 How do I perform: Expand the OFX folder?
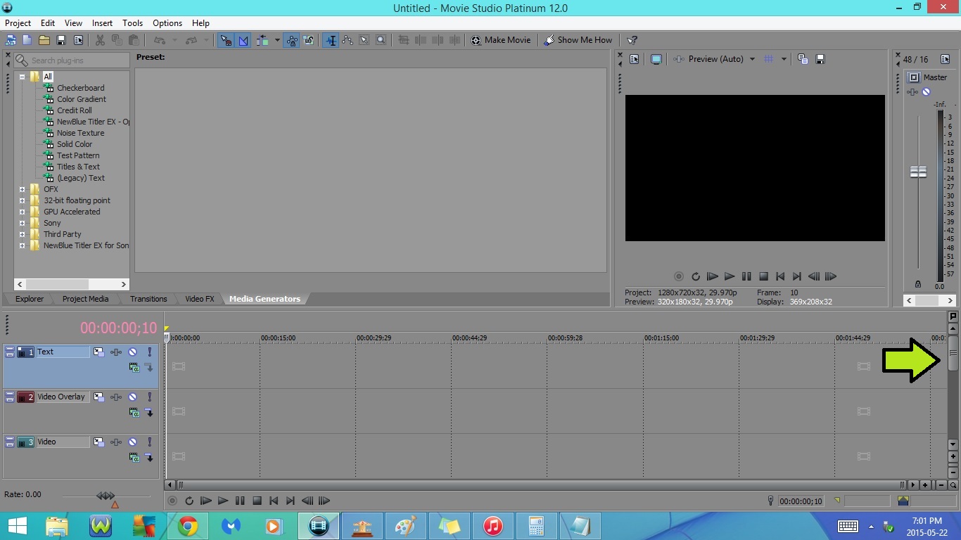pos(22,189)
